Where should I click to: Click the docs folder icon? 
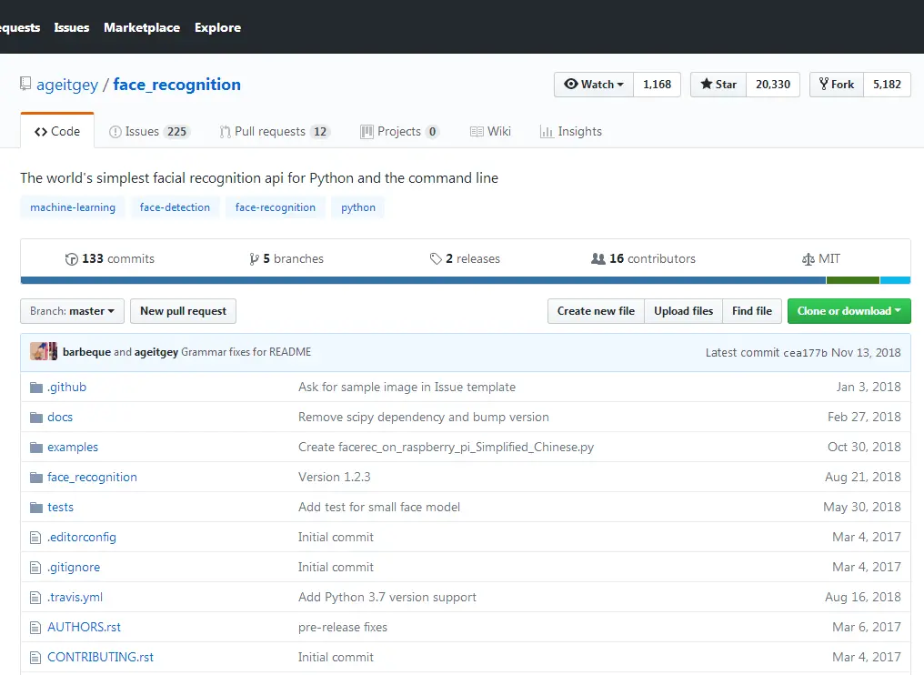point(36,418)
